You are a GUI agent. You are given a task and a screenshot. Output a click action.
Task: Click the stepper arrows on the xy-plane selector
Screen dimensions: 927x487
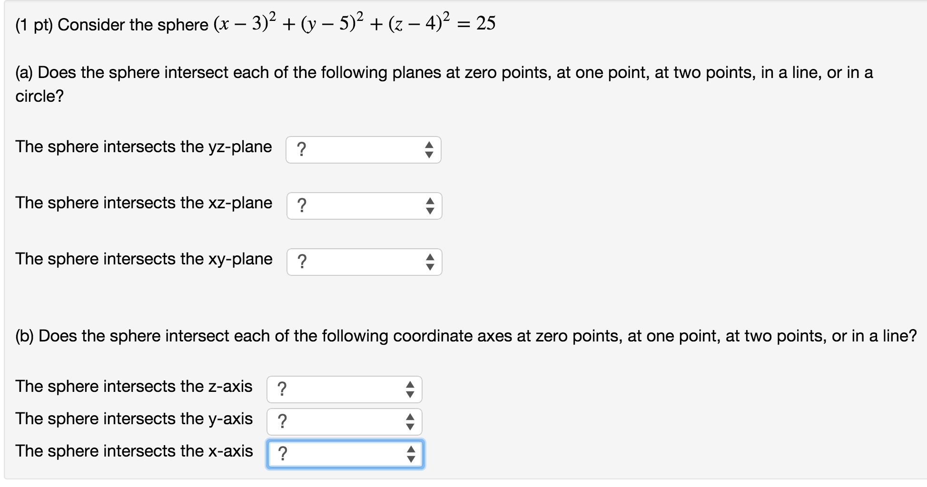point(430,262)
